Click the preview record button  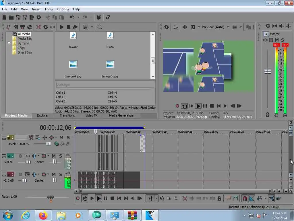177,106
